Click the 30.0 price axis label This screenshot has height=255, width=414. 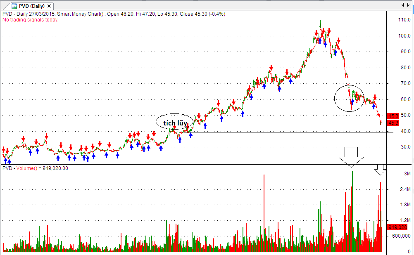coord(406,147)
